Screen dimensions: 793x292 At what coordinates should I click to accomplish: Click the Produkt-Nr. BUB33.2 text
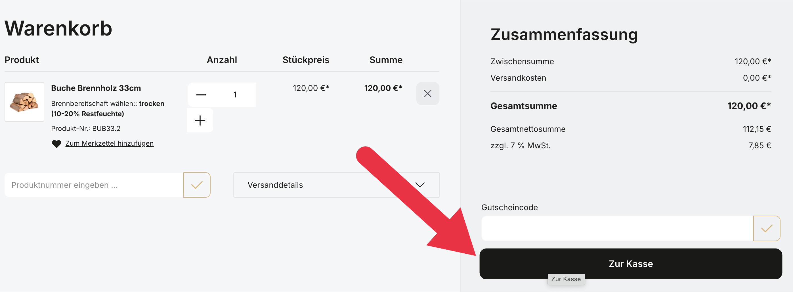point(86,128)
